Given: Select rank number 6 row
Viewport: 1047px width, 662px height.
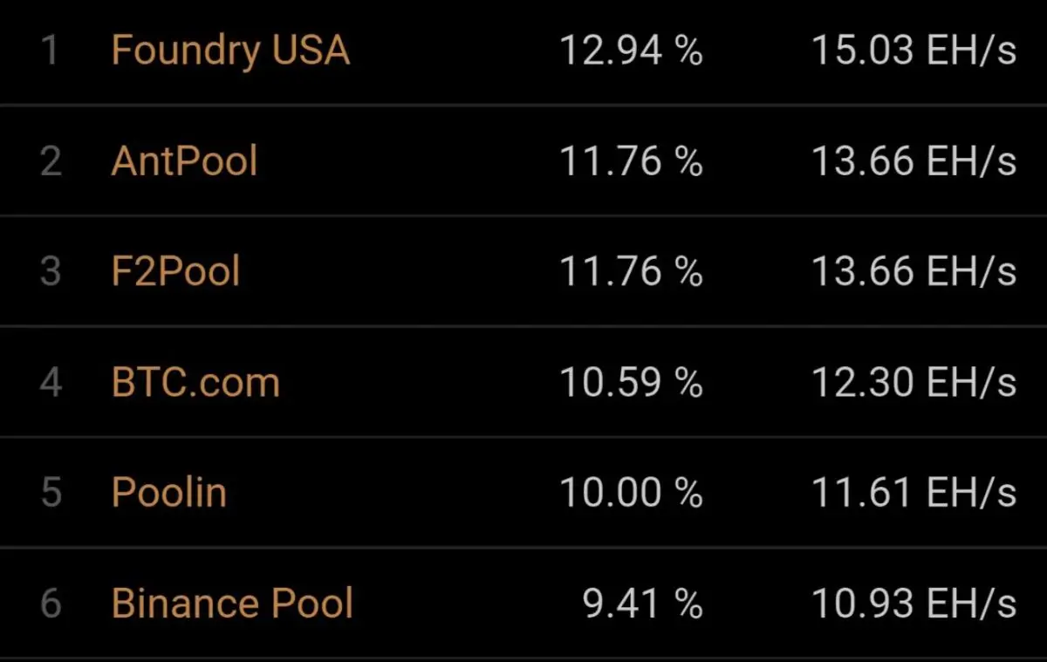Looking at the screenshot, I should coord(523,603).
